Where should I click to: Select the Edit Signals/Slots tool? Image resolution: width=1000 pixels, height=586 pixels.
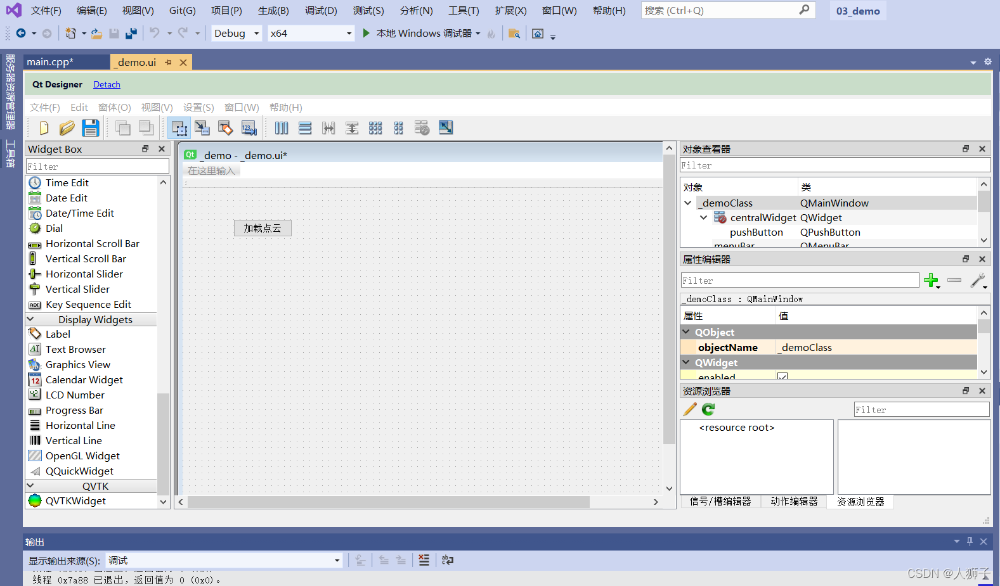(x=202, y=129)
